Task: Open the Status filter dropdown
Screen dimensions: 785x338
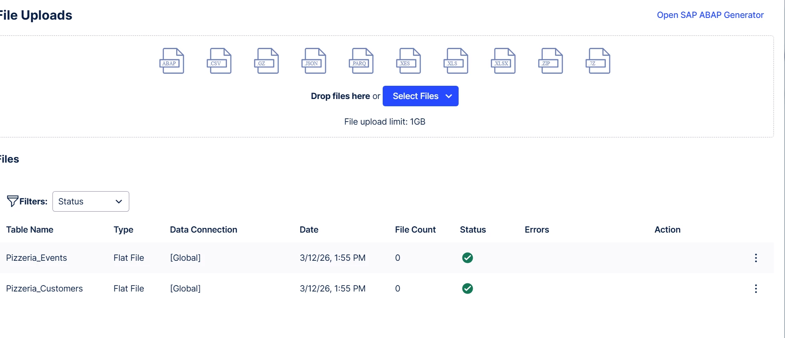Action: pos(90,201)
